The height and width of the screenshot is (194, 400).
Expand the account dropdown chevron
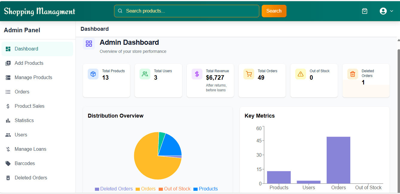[x=392, y=11]
